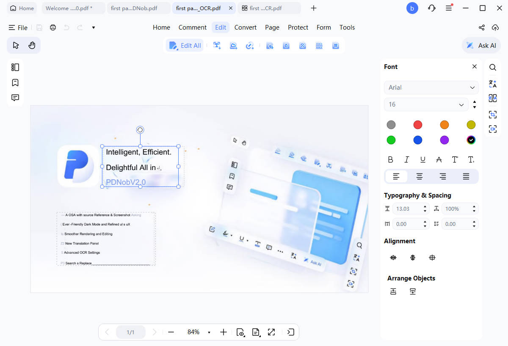Open the page display options in bottom bar
The image size is (508, 346).
pos(256,332)
